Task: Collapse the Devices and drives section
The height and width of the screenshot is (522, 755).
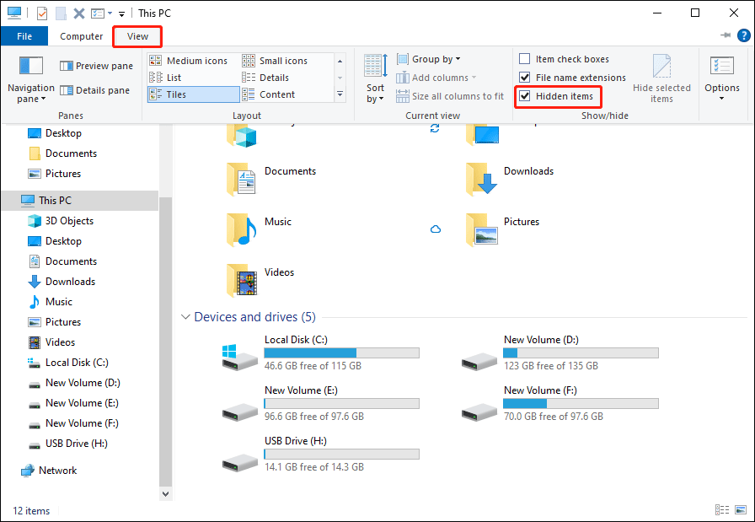Action: pos(185,316)
